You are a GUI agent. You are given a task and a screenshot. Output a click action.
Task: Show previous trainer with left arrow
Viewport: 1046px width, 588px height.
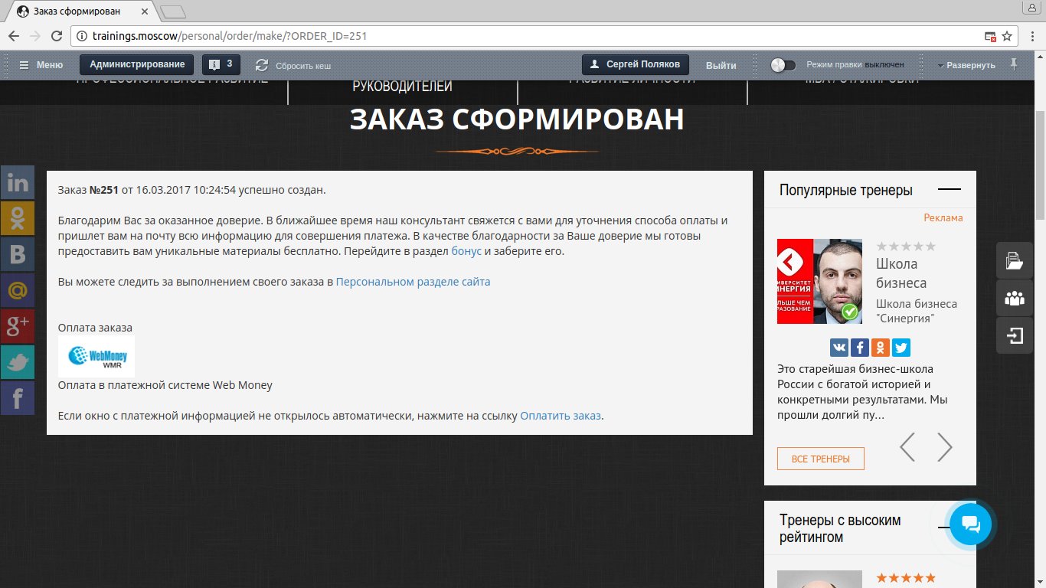point(907,447)
